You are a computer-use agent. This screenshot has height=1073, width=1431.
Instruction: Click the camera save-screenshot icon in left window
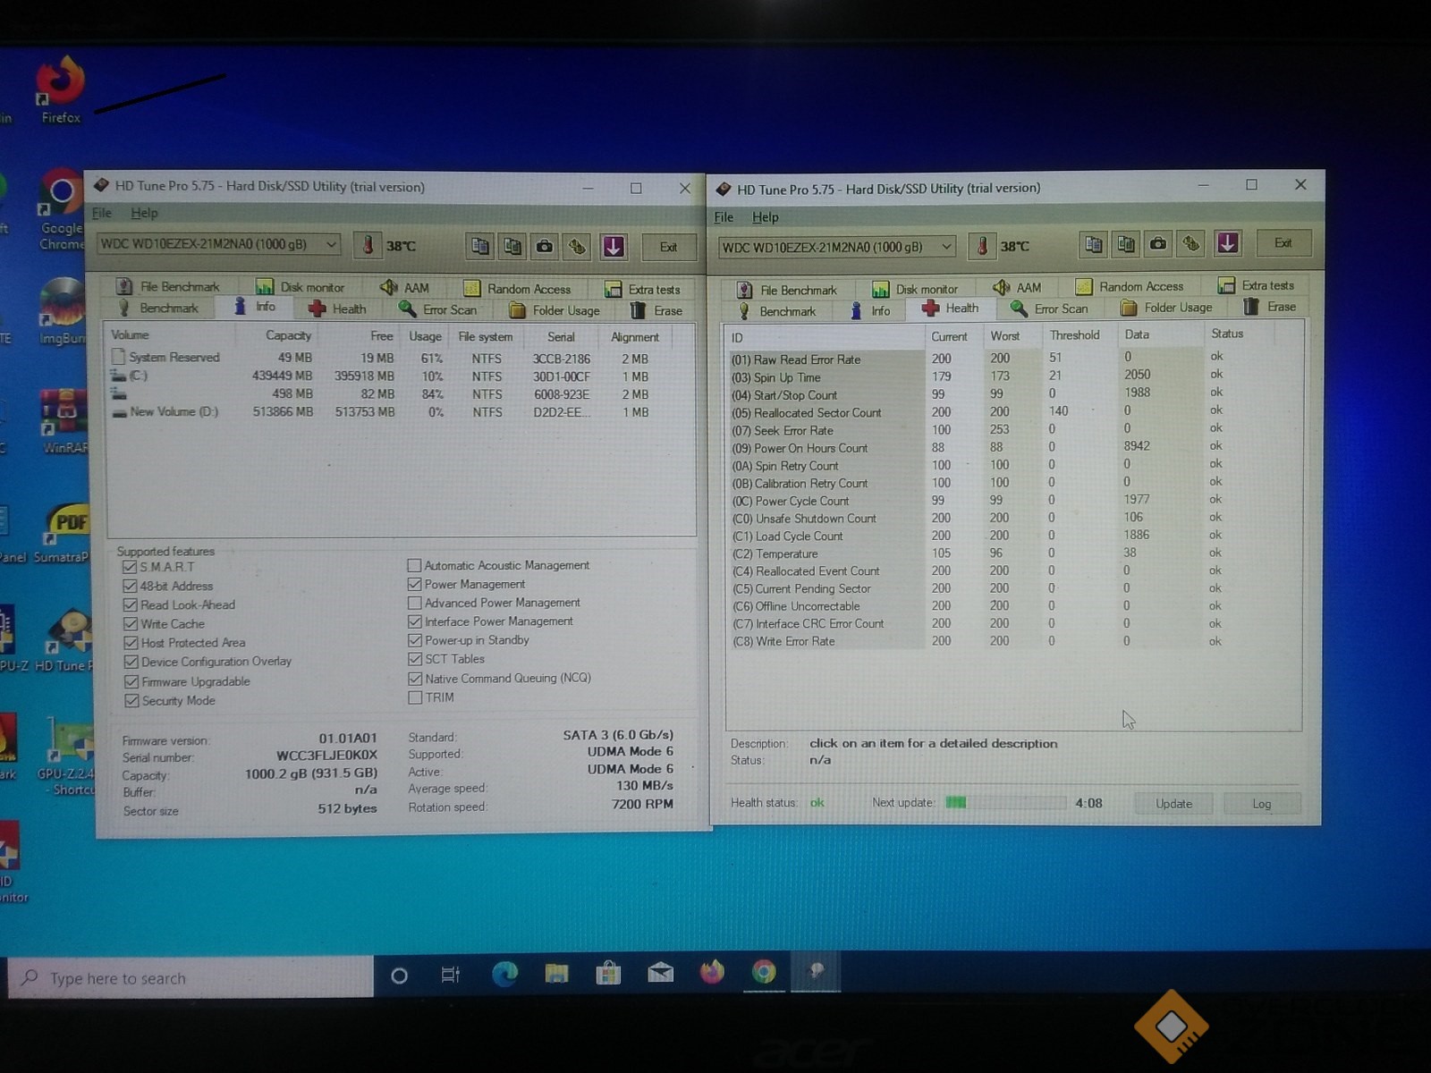pos(545,246)
